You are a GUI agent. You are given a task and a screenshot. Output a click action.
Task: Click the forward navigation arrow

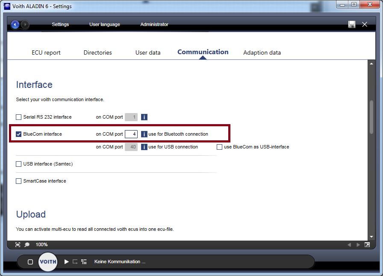[x=25, y=24]
